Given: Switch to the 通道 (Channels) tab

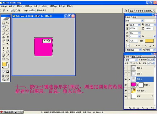Looking at the screenshot, I should click(133, 56).
